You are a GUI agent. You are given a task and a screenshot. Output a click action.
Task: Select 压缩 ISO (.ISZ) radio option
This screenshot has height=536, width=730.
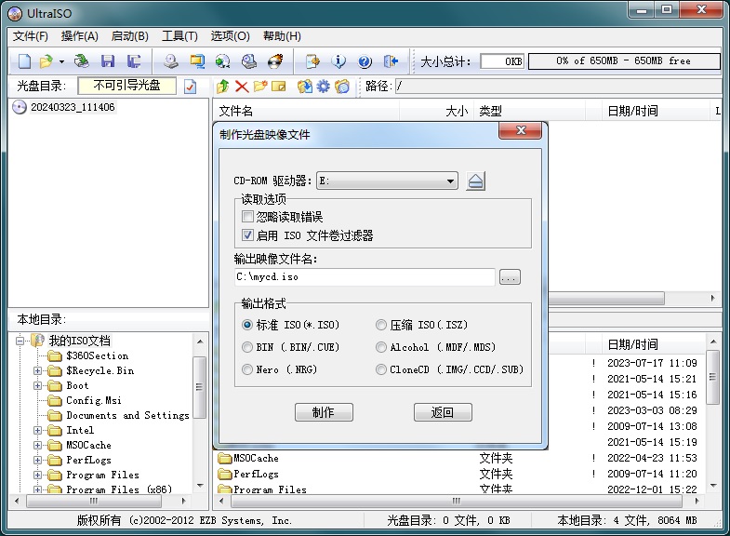(x=381, y=325)
